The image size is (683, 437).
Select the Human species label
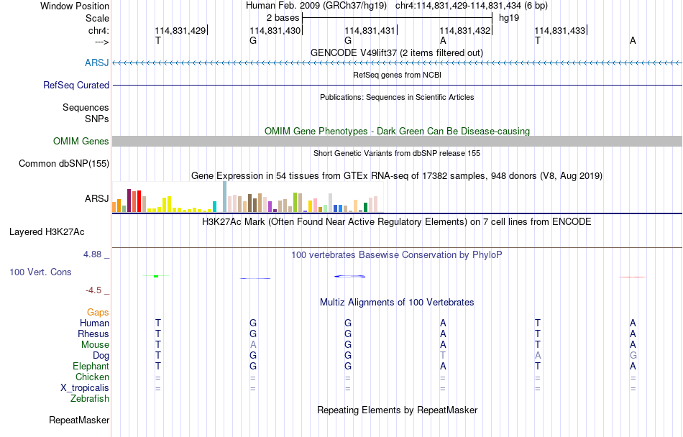pos(94,323)
